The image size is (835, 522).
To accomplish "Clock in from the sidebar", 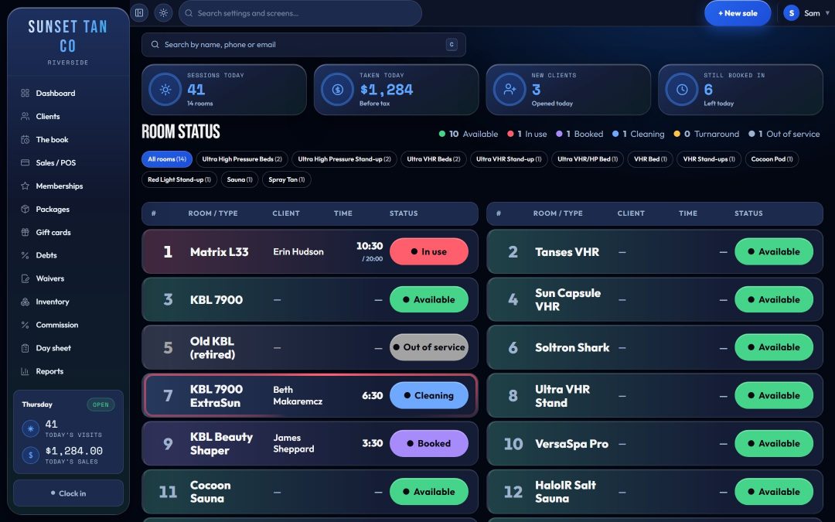I will [68, 493].
